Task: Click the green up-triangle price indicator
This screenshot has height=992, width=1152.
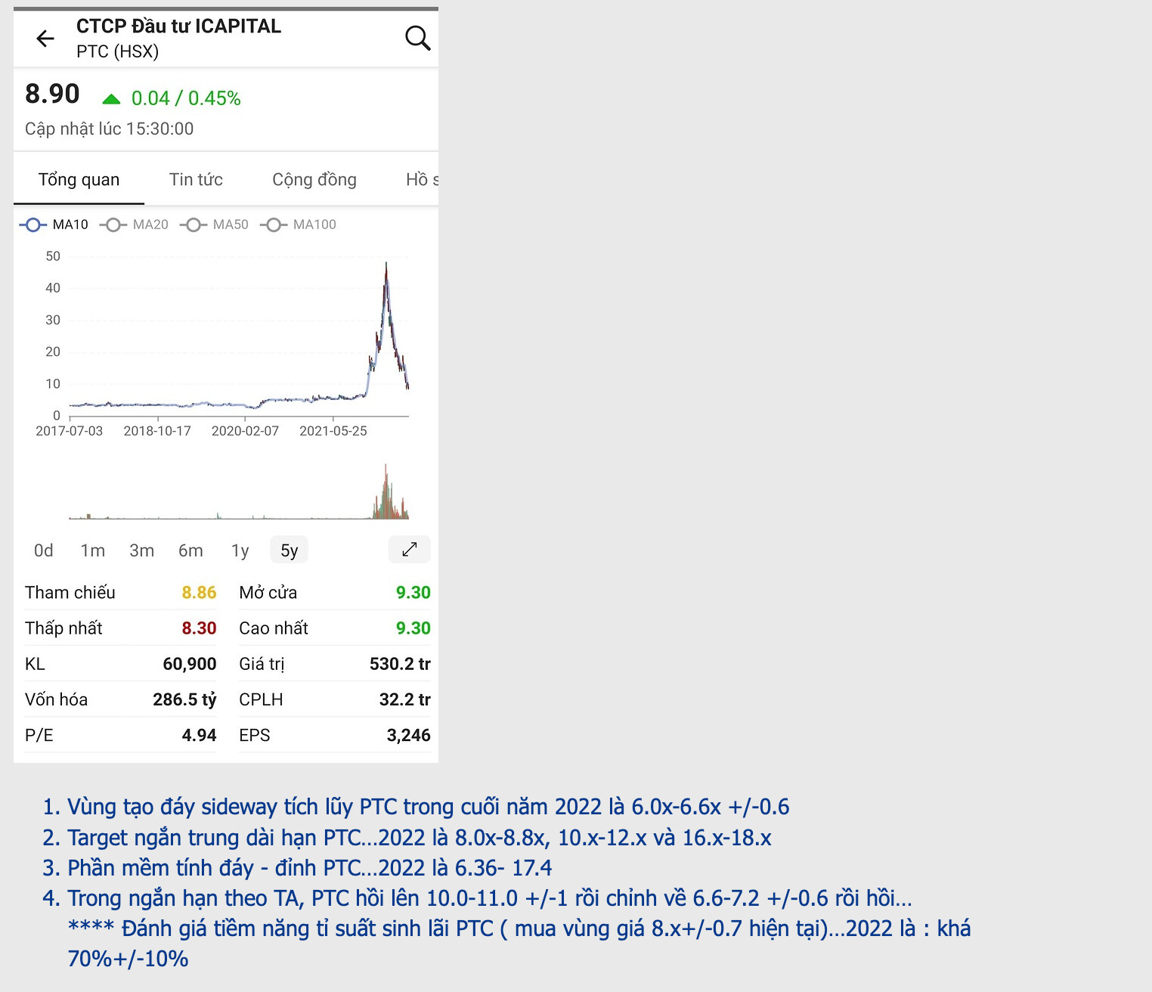Action: click(111, 99)
